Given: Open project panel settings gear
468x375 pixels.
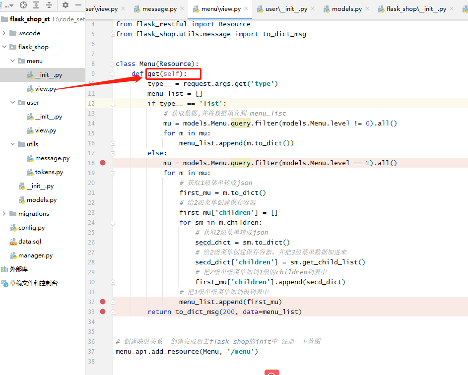Looking at the screenshot, I should click(x=66, y=5).
